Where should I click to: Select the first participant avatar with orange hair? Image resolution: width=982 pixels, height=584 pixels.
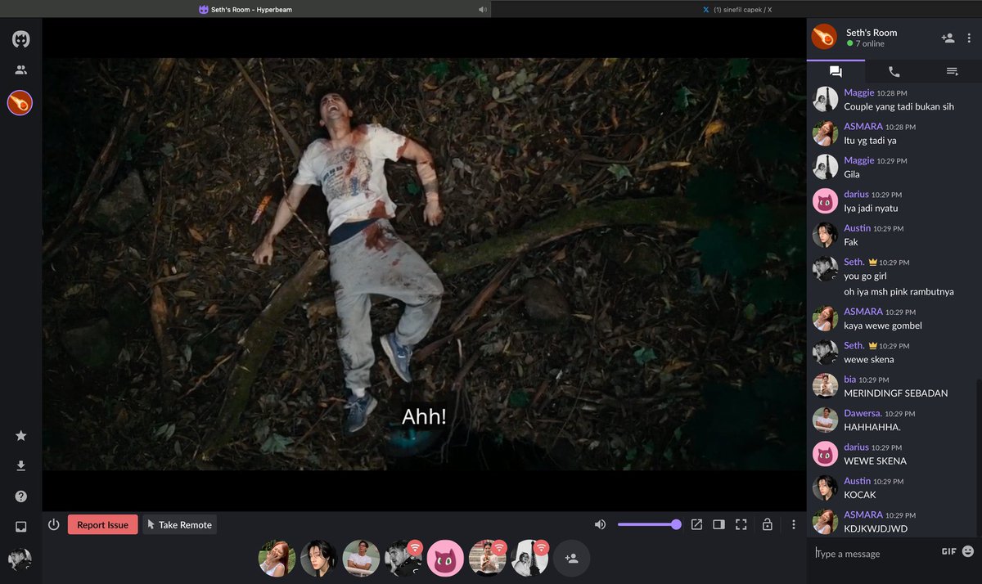point(277,558)
